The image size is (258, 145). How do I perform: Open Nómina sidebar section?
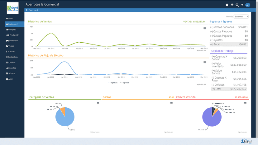[11, 73]
